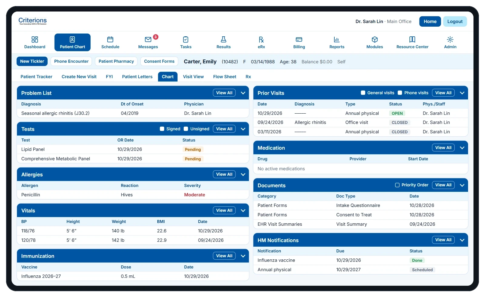The image size is (485, 303).
Task: Open the Create New Visit tab
Action: point(79,77)
